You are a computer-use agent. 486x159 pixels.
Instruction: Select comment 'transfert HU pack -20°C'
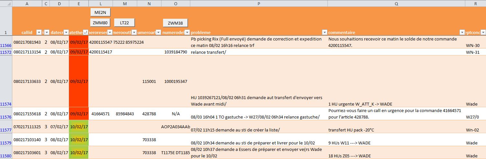pyautogui.click(x=396, y=127)
